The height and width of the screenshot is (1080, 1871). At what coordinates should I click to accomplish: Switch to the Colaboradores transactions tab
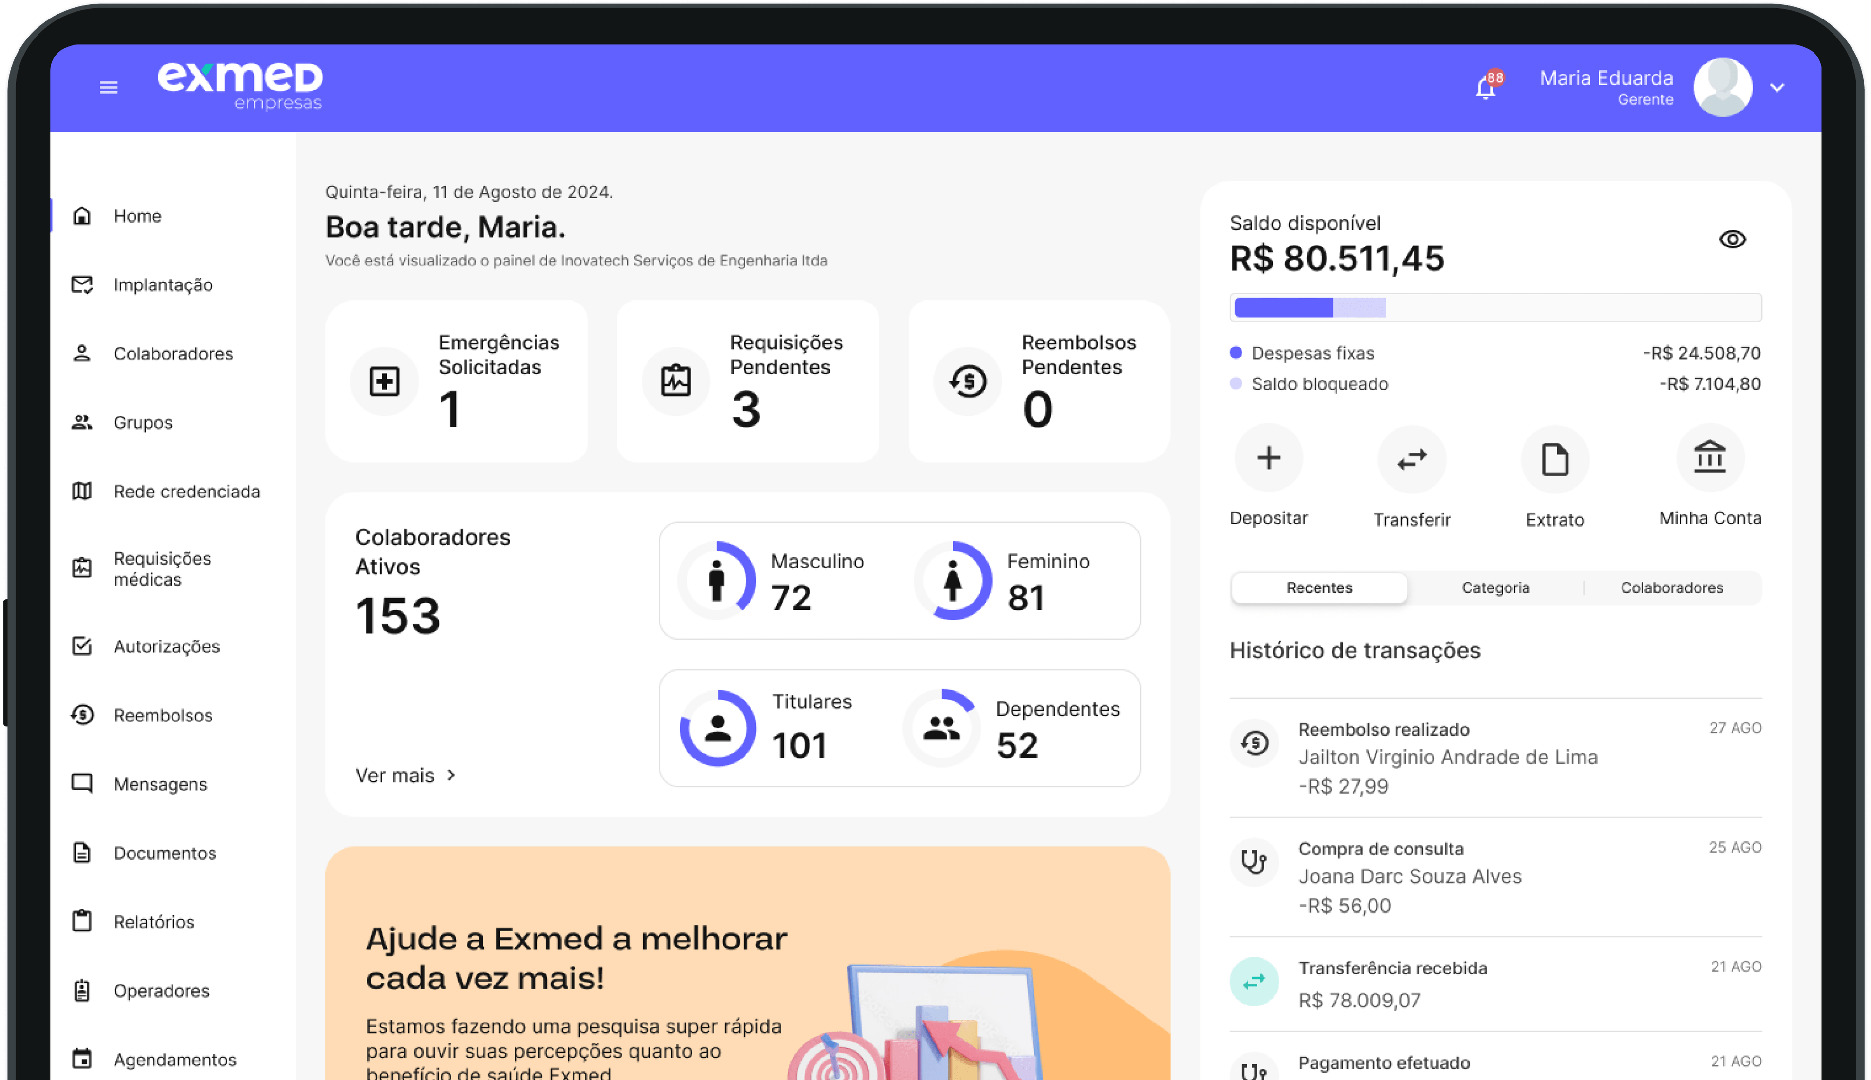click(x=1671, y=587)
